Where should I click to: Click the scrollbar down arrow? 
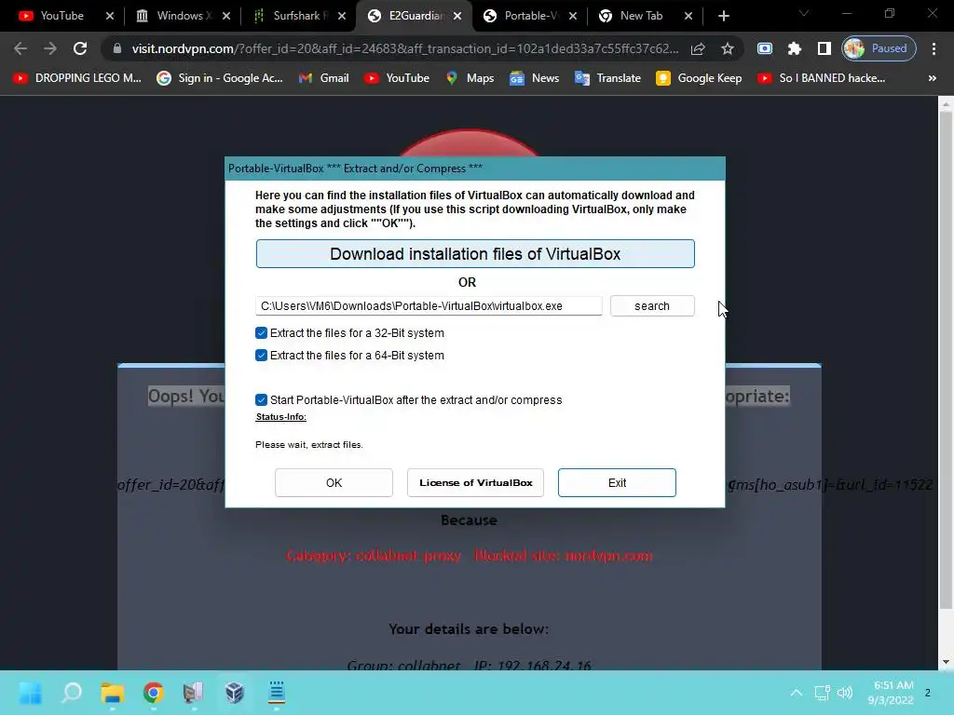tap(946, 662)
